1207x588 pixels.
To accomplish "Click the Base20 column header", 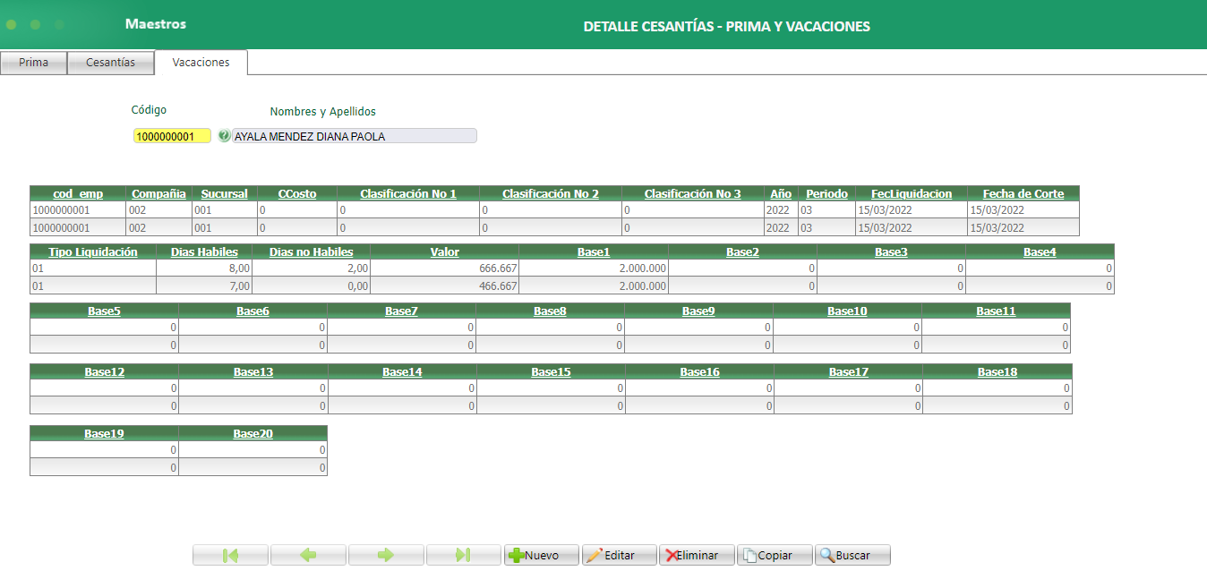I will coord(253,433).
